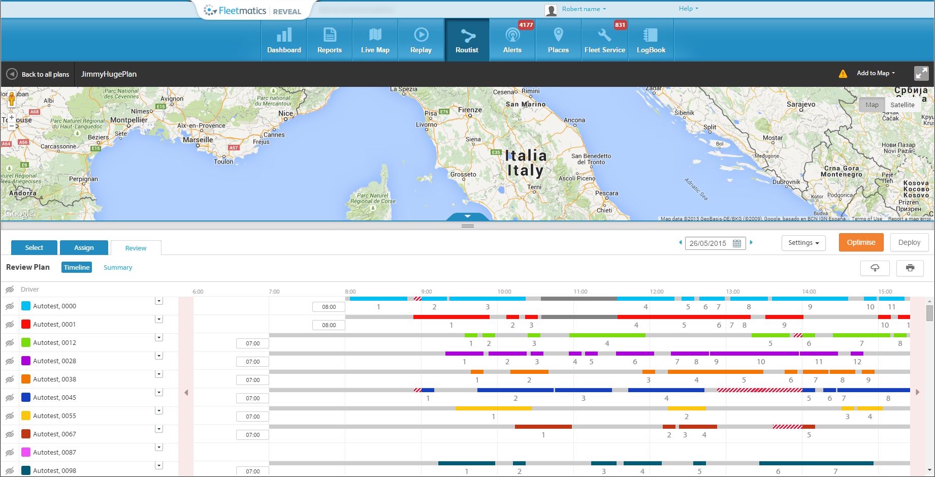Click Back to all plans link

click(45, 74)
